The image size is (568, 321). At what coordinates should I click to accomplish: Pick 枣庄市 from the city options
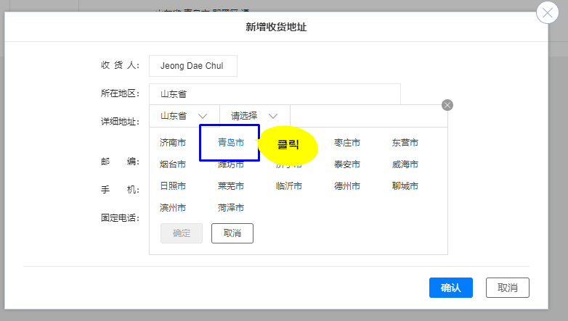click(x=347, y=143)
